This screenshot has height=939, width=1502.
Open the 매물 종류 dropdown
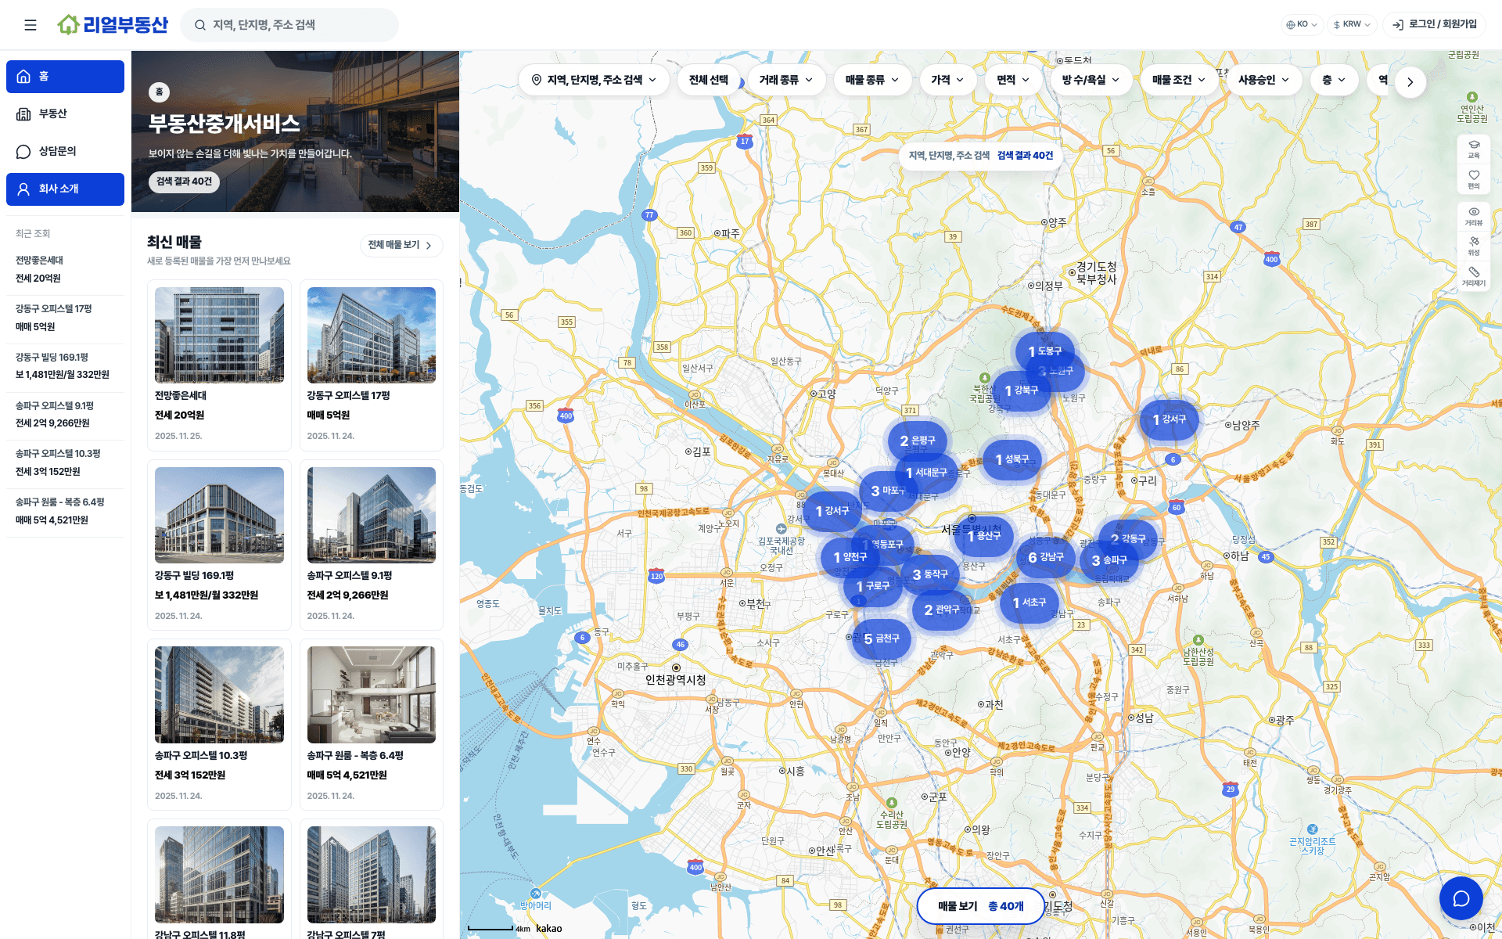pos(872,80)
